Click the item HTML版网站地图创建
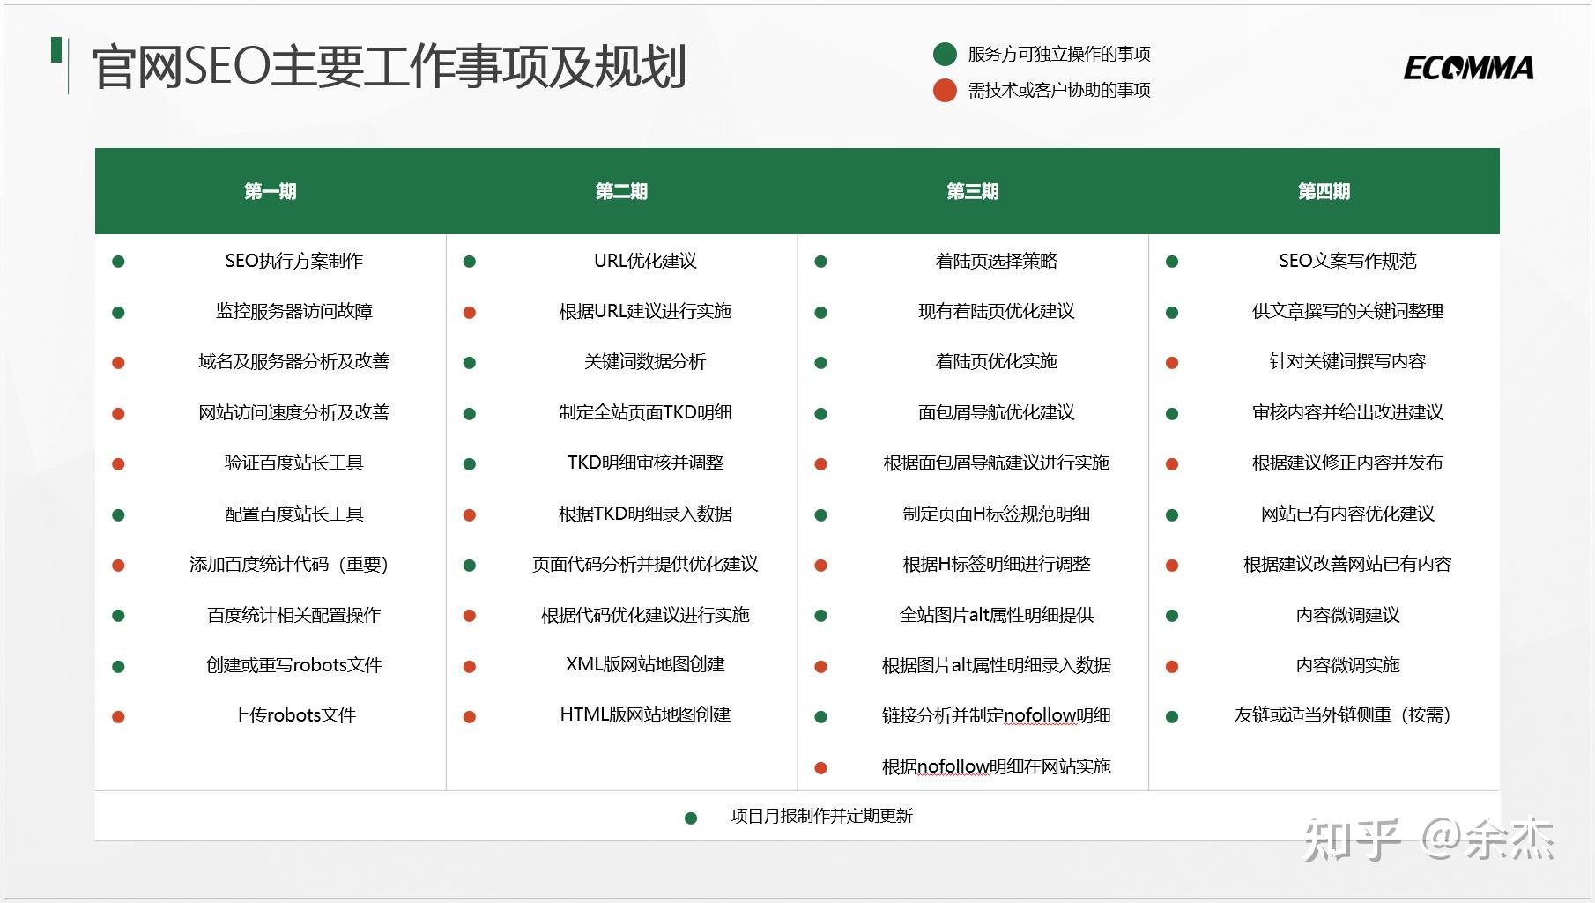This screenshot has height=903, width=1595. pyautogui.click(x=646, y=714)
